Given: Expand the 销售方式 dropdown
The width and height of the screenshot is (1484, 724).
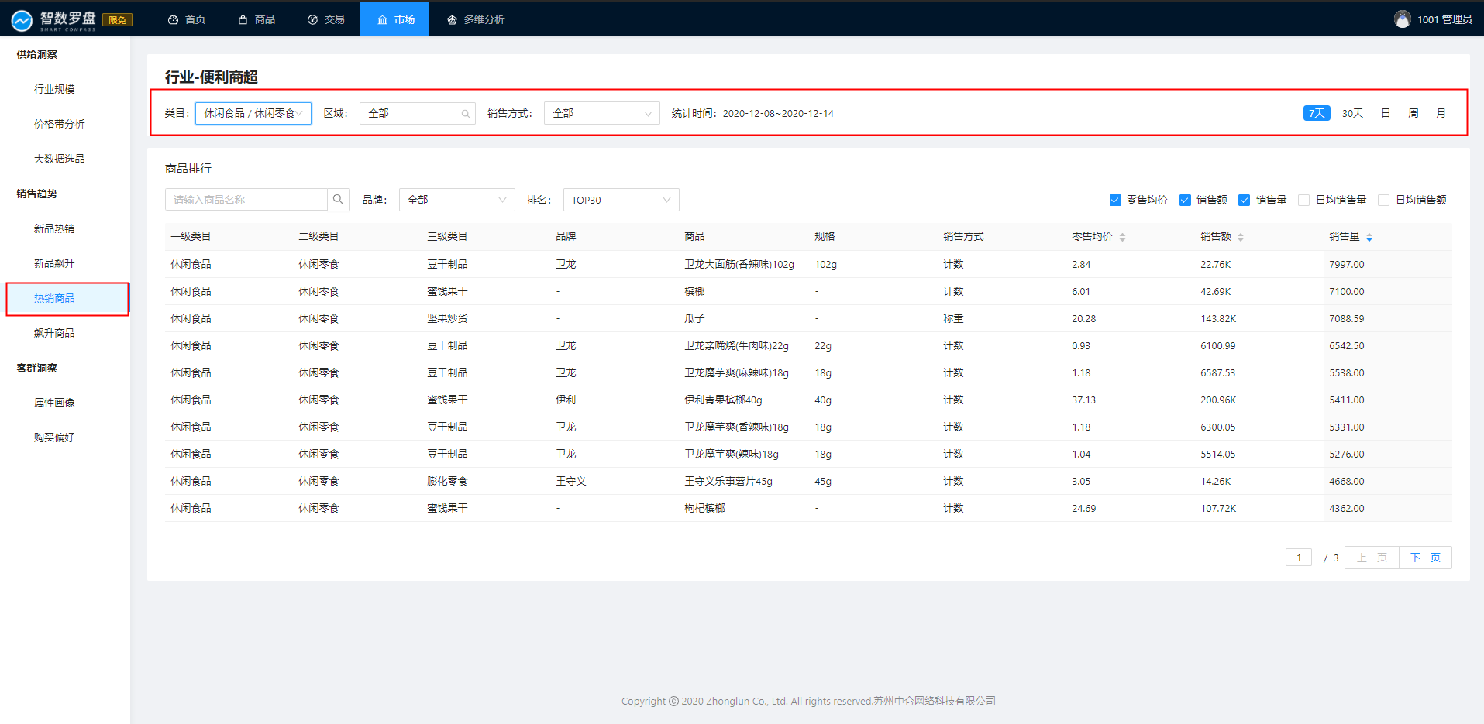Looking at the screenshot, I should (x=601, y=114).
